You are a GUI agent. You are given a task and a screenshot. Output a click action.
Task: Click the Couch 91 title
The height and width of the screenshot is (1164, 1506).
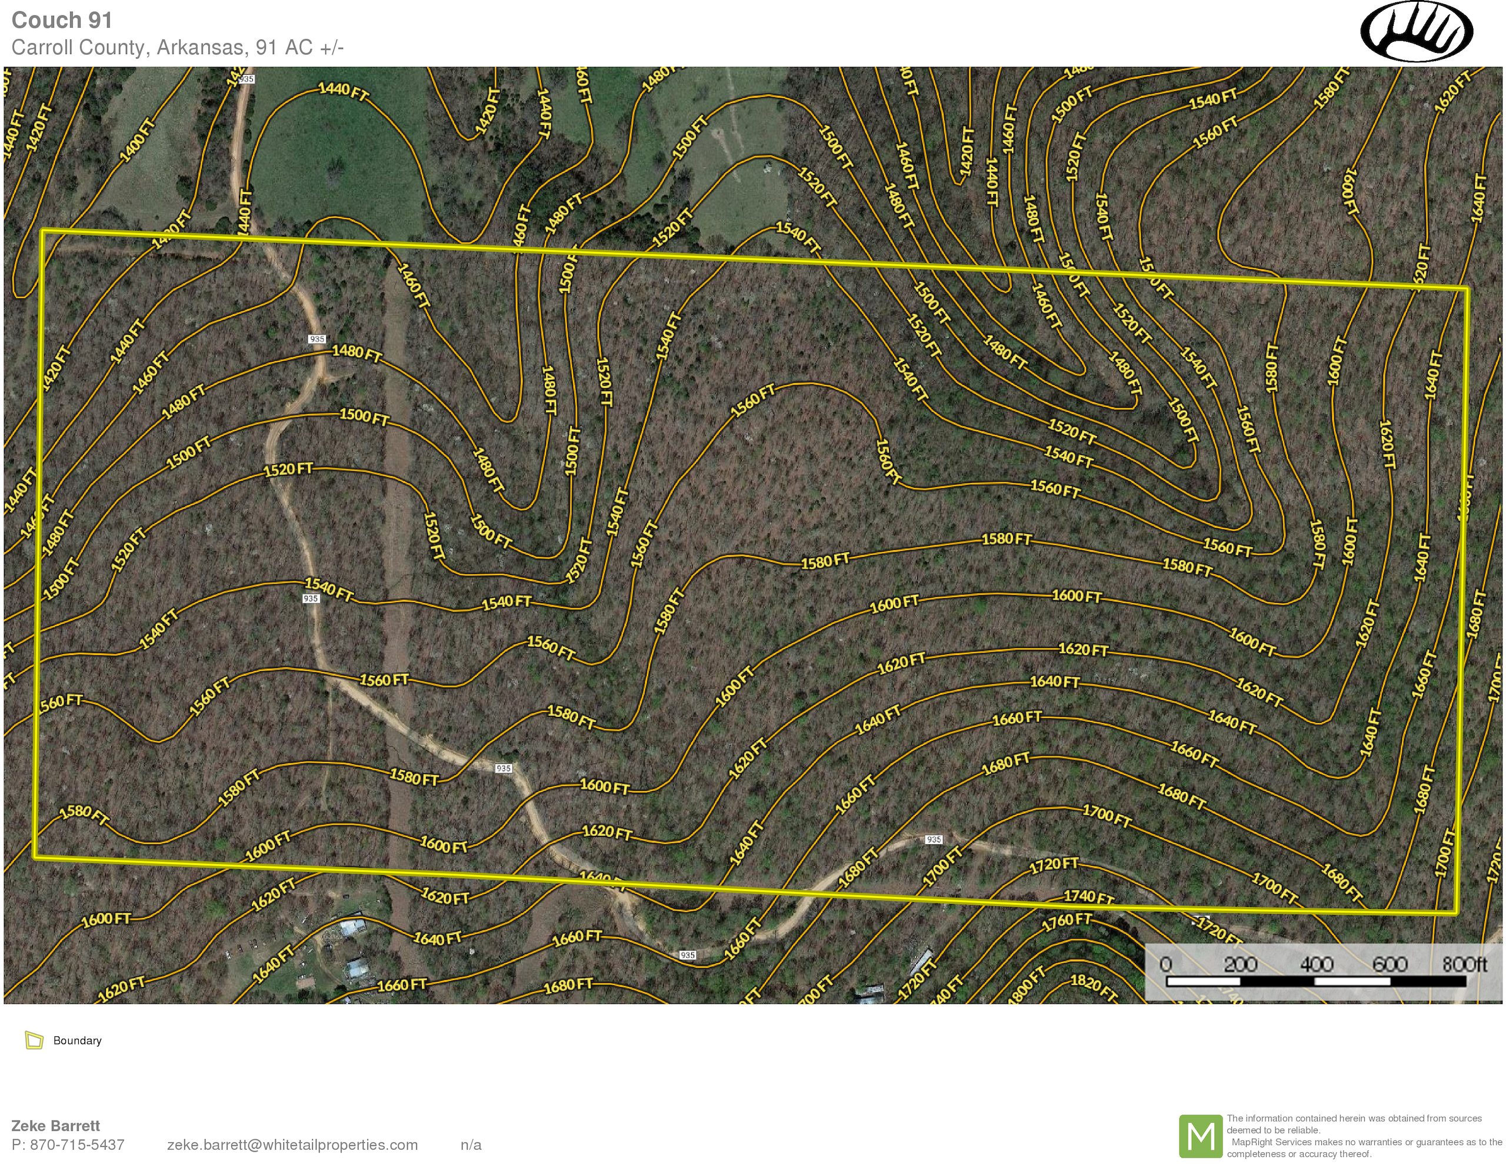(x=62, y=20)
